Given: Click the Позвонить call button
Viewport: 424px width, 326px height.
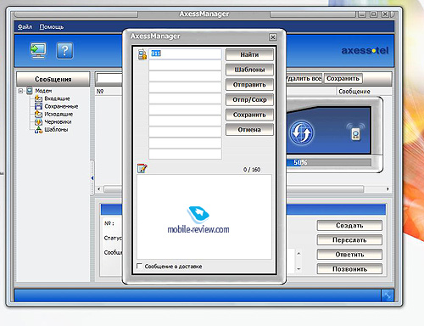Looking at the screenshot, I should (349, 269).
